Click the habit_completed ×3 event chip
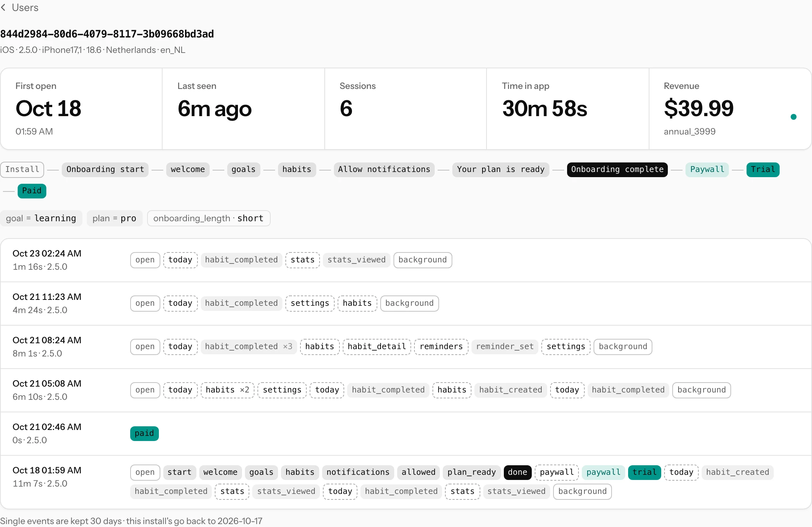Screen dimensions: 812x527 249,347
